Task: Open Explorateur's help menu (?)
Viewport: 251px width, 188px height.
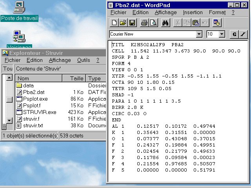Action: pyautogui.click(x=98, y=60)
